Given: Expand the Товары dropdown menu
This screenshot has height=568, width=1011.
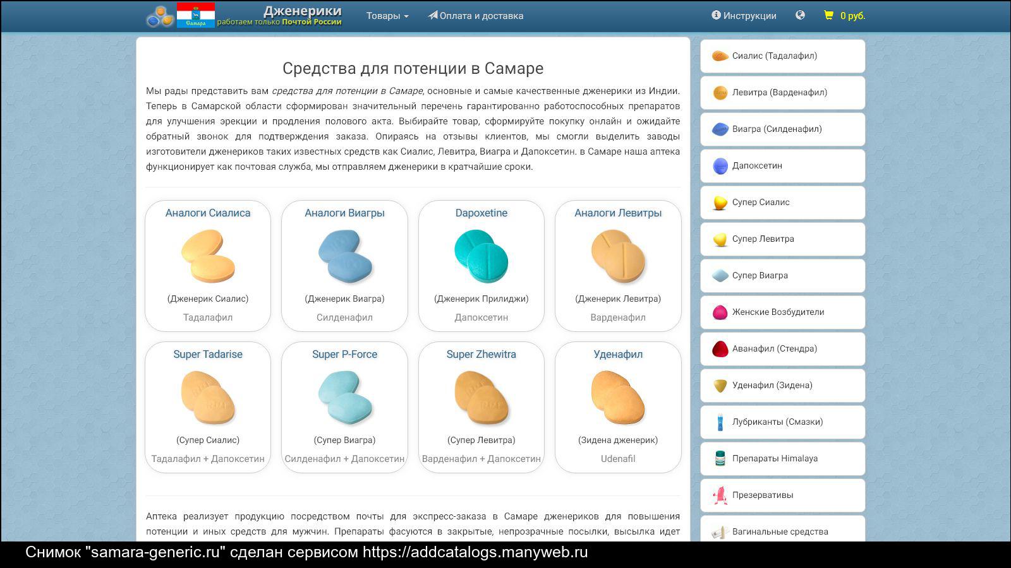Looking at the screenshot, I should pos(387,16).
